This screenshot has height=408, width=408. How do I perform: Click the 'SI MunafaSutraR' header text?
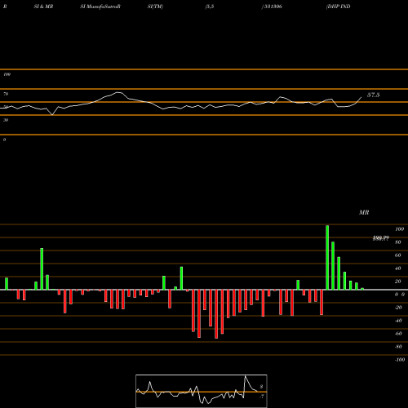[100, 7]
